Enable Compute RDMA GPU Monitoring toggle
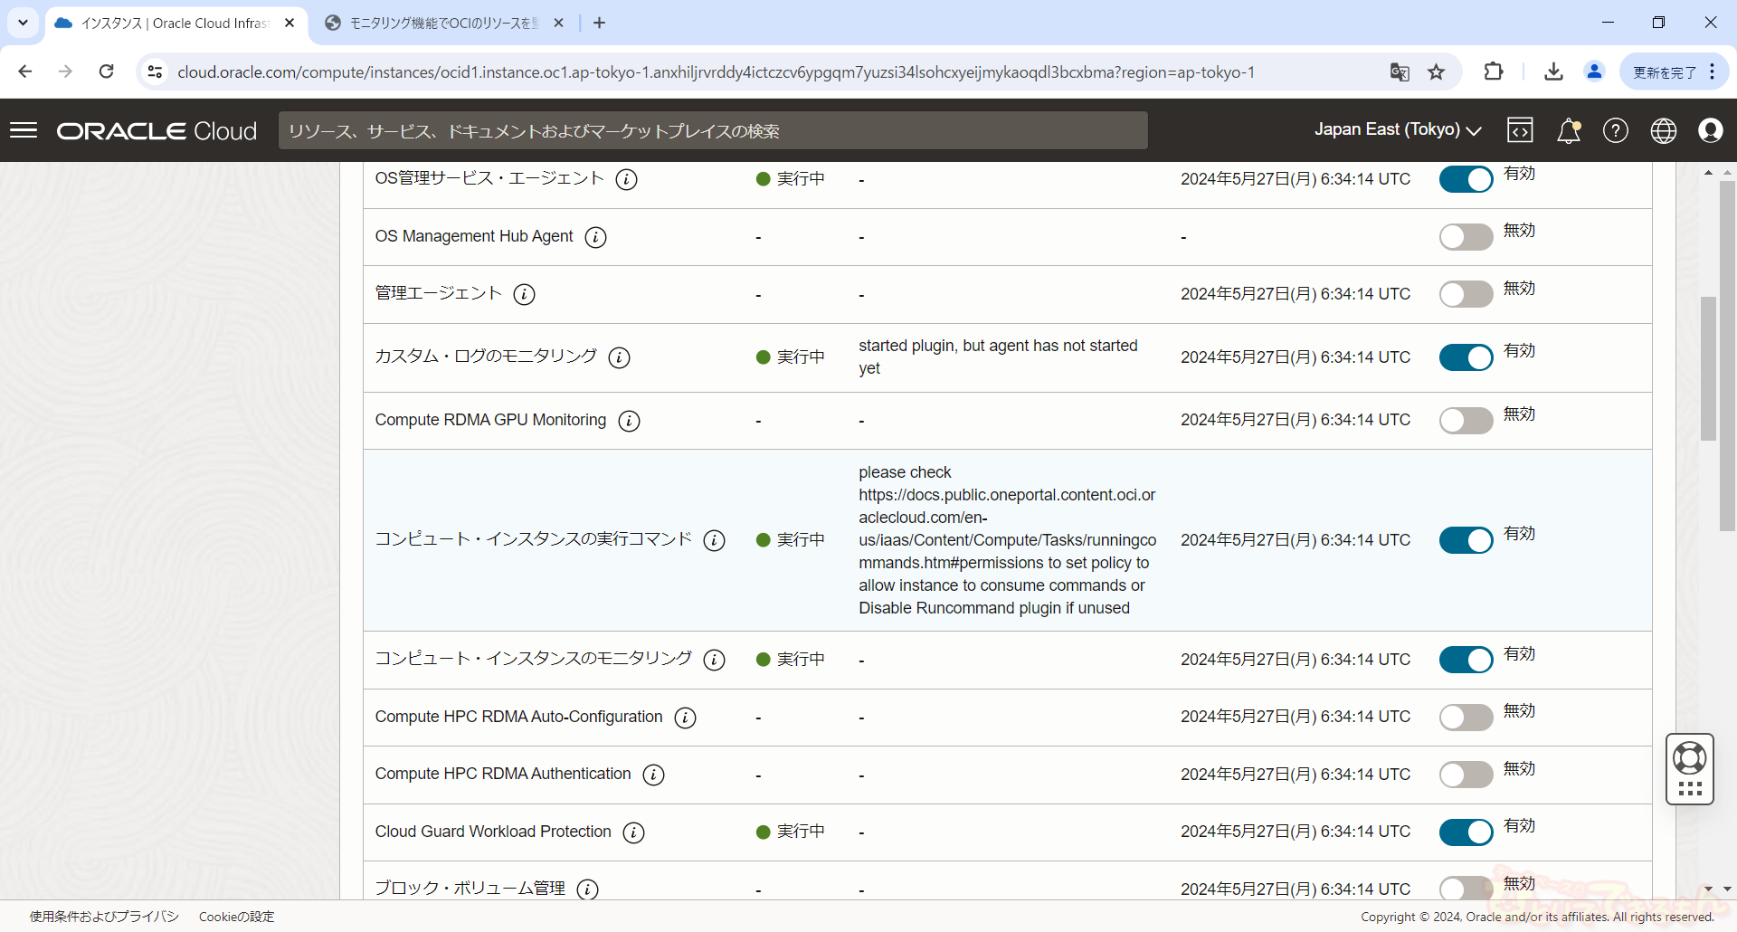 pyautogui.click(x=1466, y=421)
